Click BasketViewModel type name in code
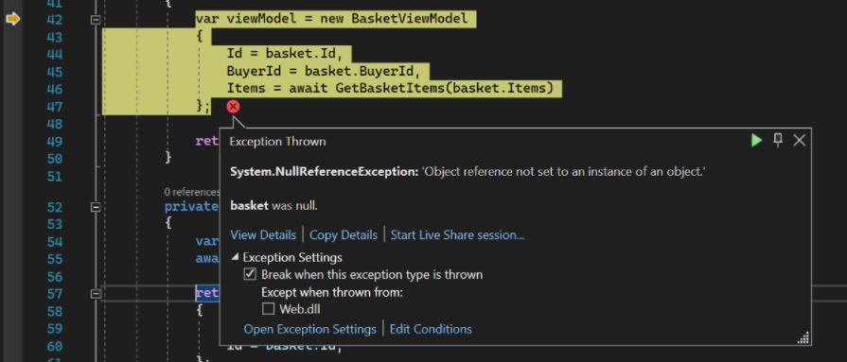The width and height of the screenshot is (847, 362). (410, 20)
